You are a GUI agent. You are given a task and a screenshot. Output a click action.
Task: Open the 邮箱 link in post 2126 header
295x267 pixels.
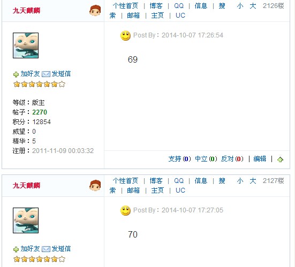(x=133, y=16)
